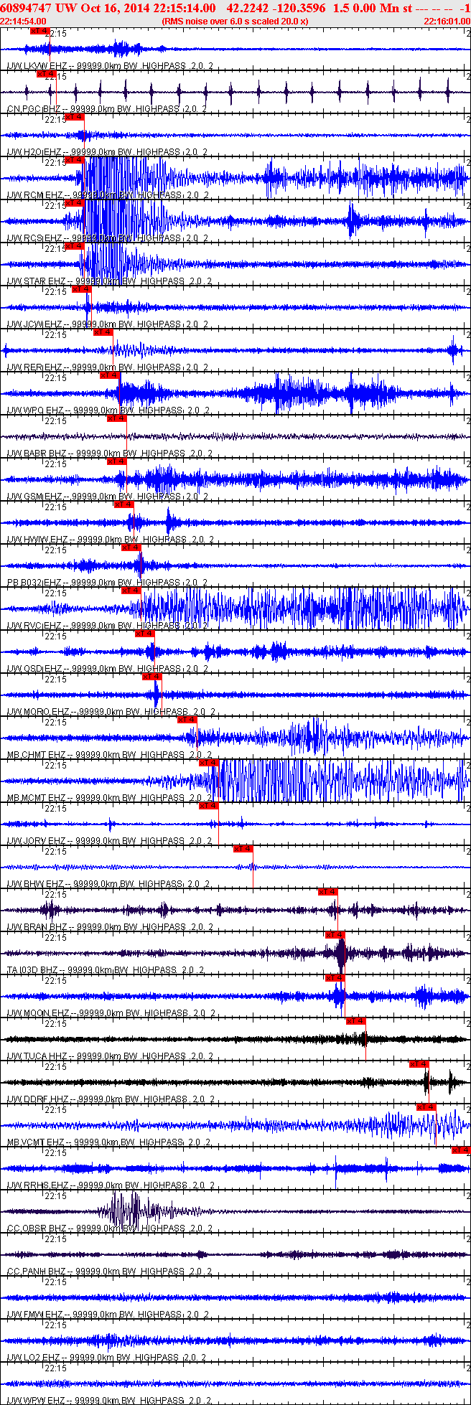Image resolution: width=471 pixels, height=1405 pixels.
Task: Select the pick flag on the TA.I03D trace
Action: pos(335,935)
